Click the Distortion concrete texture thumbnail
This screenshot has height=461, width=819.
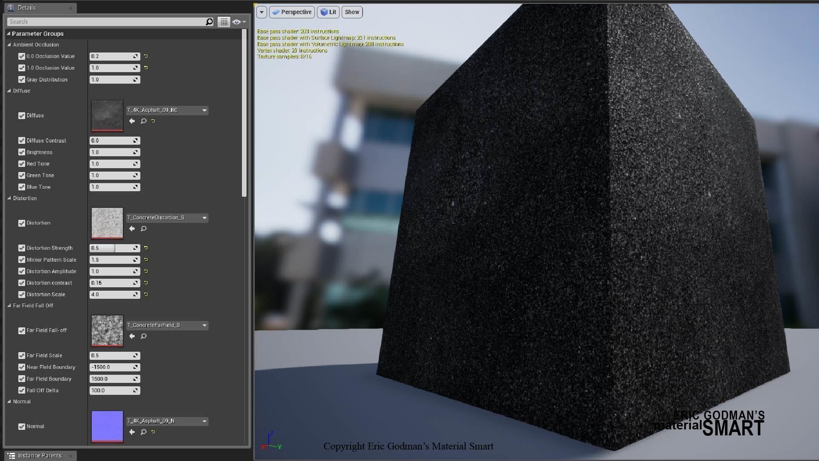click(x=107, y=223)
